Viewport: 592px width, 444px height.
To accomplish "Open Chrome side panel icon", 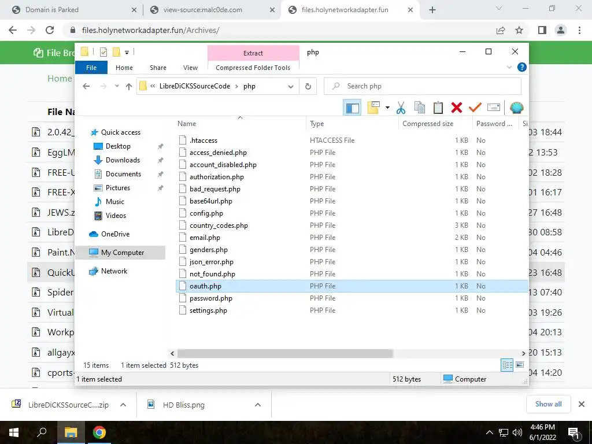I will pyautogui.click(x=542, y=30).
